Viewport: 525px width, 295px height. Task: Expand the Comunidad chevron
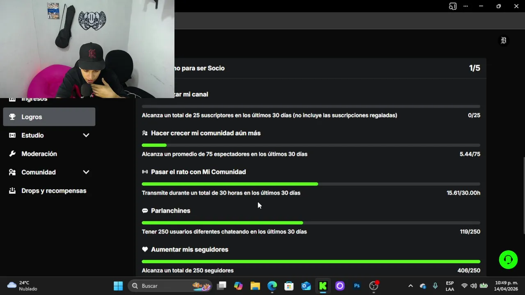86,172
